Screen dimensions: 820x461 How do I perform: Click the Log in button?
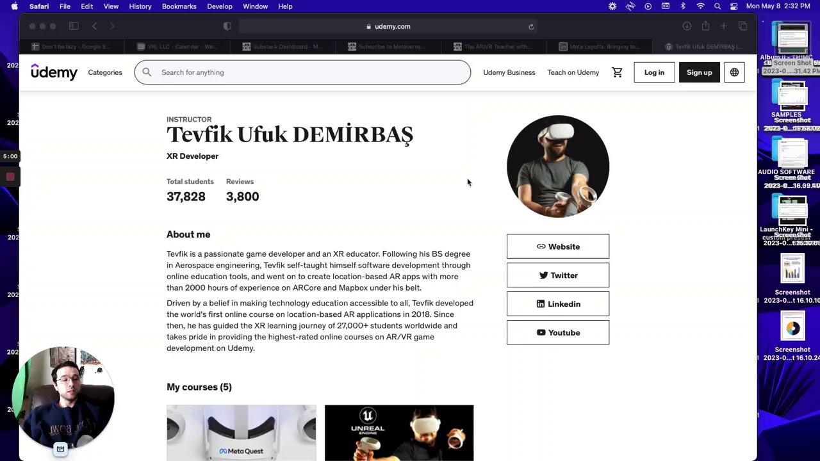(654, 72)
